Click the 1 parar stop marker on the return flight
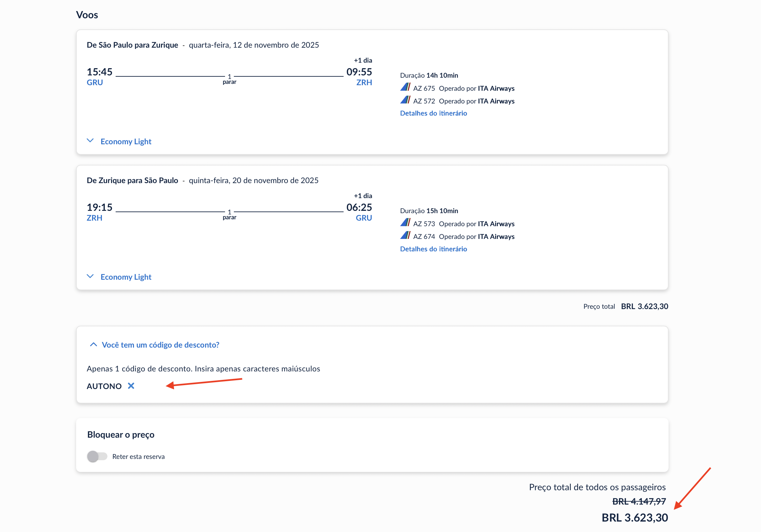This screenshot has width=761, height=532. point(229,214)
